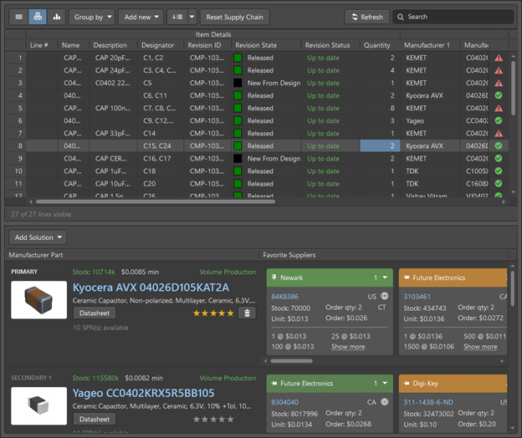Click the red warning icon in row 1

(499, 59)
